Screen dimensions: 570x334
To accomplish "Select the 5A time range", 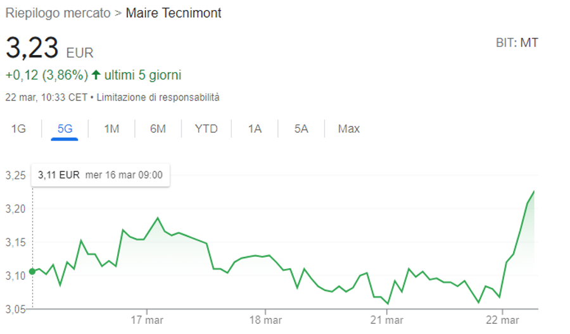I will [x=301, y=128].
